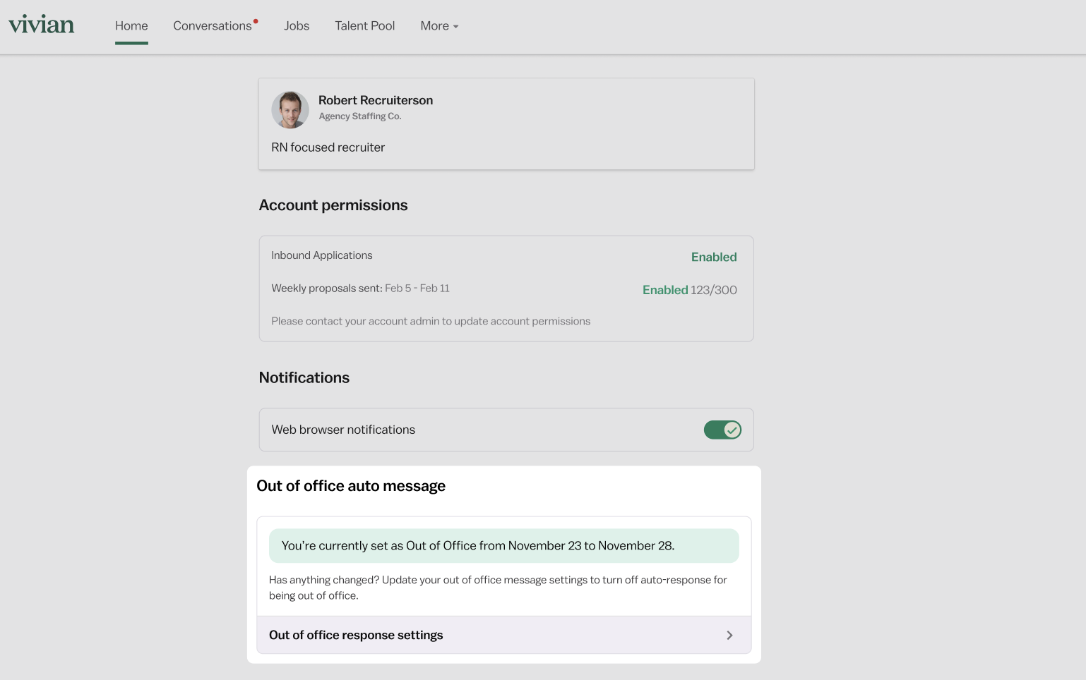1086x680 pixels.
Task: Switch to Talent Pool tab
Action: [364, 26]
